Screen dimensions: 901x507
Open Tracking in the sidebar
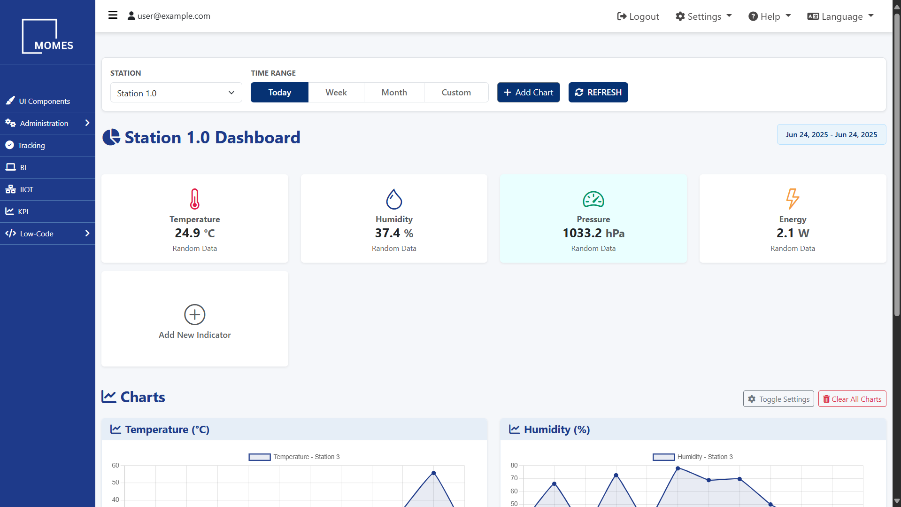tap(47, 145)
